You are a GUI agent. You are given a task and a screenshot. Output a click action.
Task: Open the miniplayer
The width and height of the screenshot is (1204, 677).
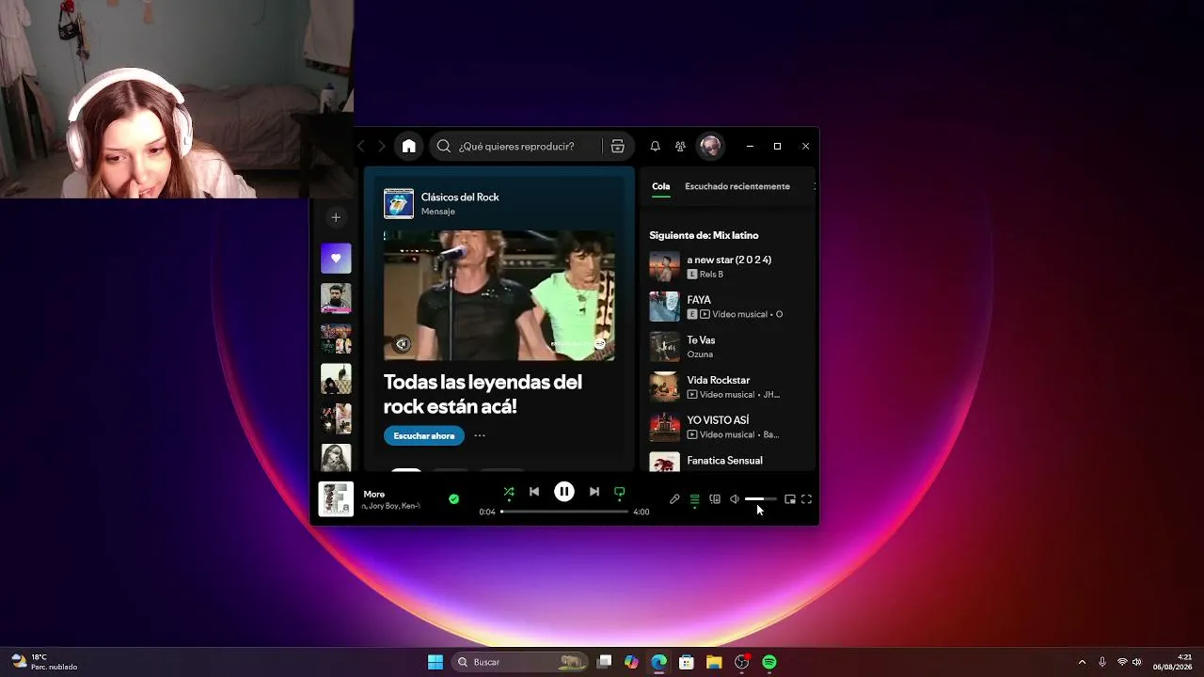[790, 499]
